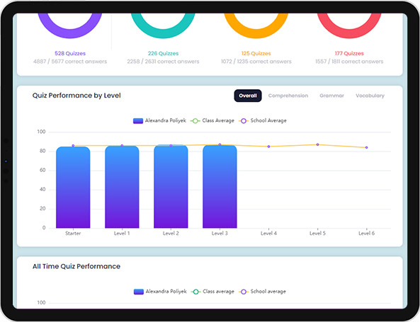420x322 pixels.
Task: Click the Level 4 school average point
Action: click(x=268, y=146)
